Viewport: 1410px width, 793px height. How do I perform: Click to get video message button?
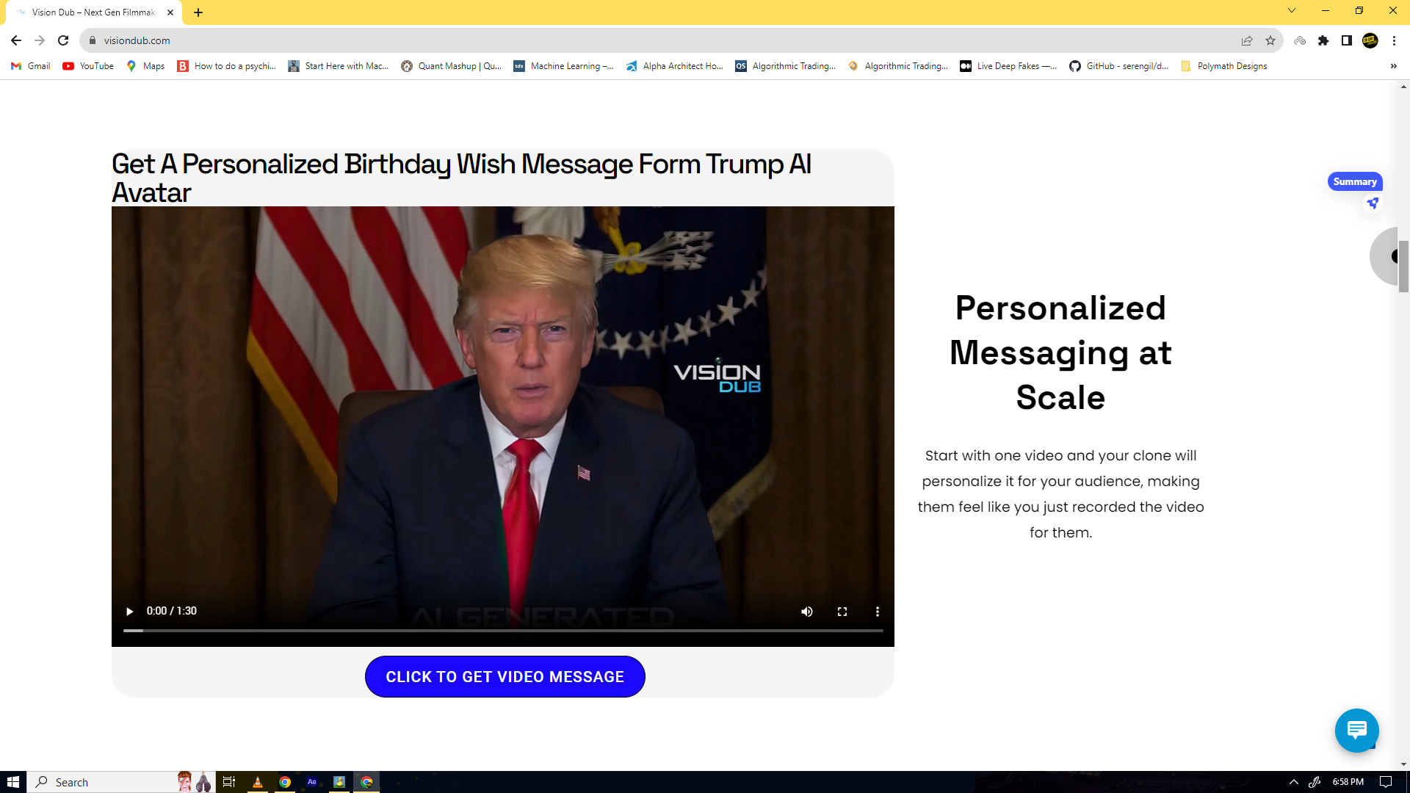[505, 676]
